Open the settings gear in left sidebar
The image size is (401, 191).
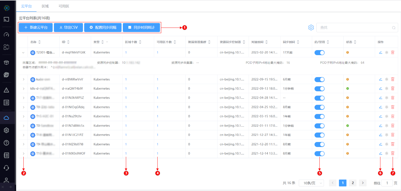pos(6,130)
